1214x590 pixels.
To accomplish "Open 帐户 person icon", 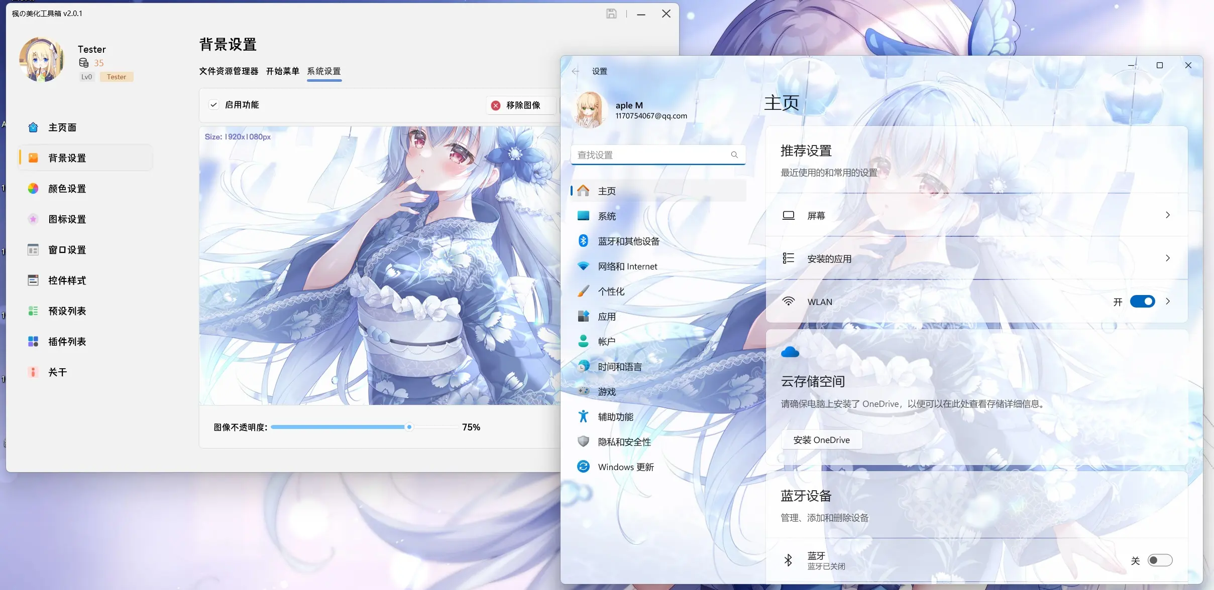I will pyautogui.click(x=583, y=342).
